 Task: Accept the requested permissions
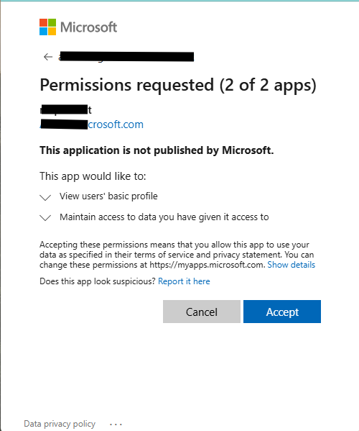pos(282,312)
